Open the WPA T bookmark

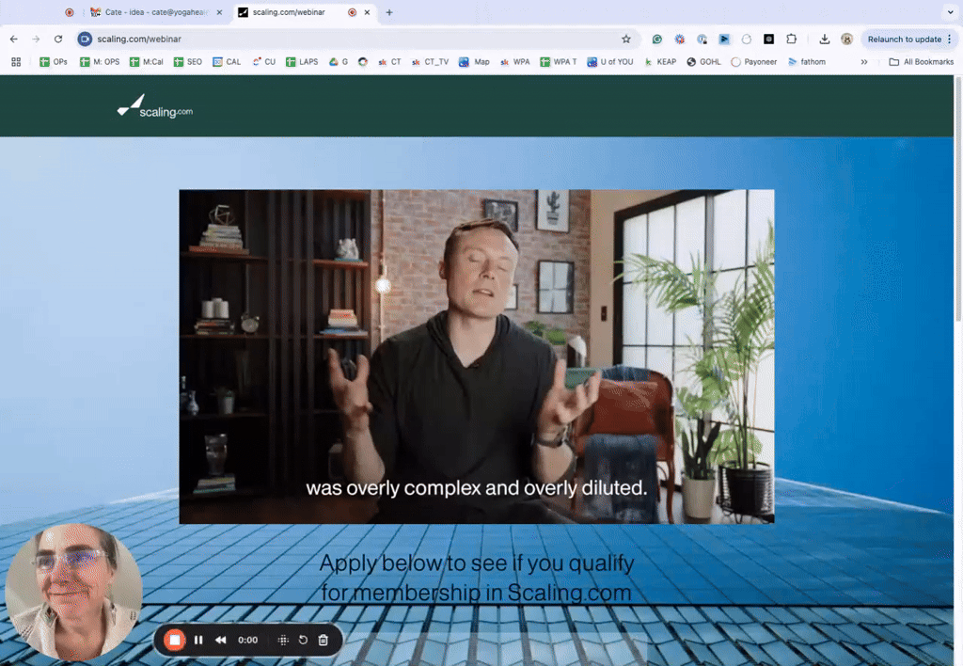(x=559, y=61)
